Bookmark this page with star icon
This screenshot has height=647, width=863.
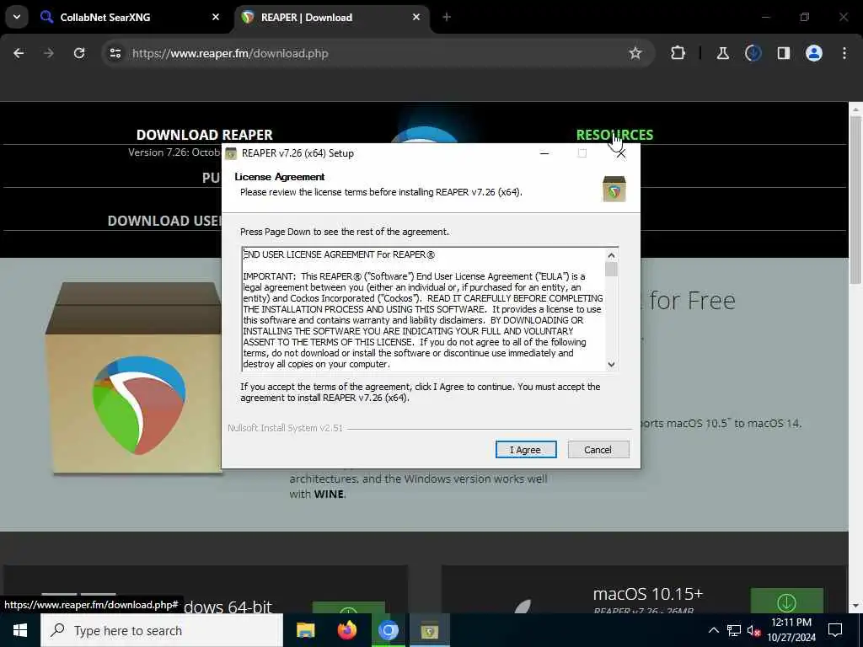tap(635, 53)
